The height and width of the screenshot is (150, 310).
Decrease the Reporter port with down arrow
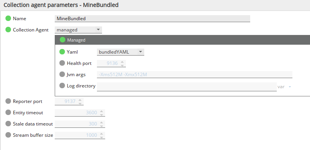pos(80,103)
